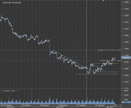Select the 29 Неделя week on time axis

45,105
